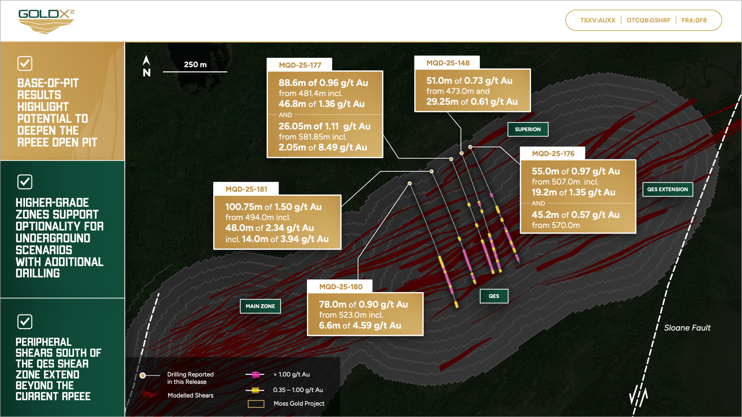The width and height of the screenshot is (742, 417).
Task: Click checkbox above Higher-Grade Zones heading
Action: (x=25, y=182)
